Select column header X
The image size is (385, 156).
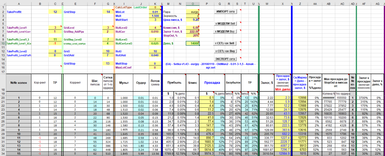[282, 4]
